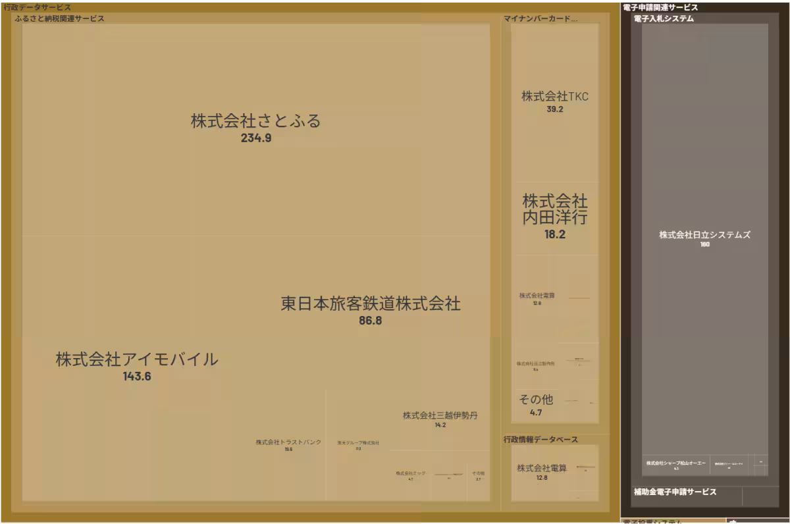
Task: Click the 行政データサービス top label
Action: coord(38,5)
